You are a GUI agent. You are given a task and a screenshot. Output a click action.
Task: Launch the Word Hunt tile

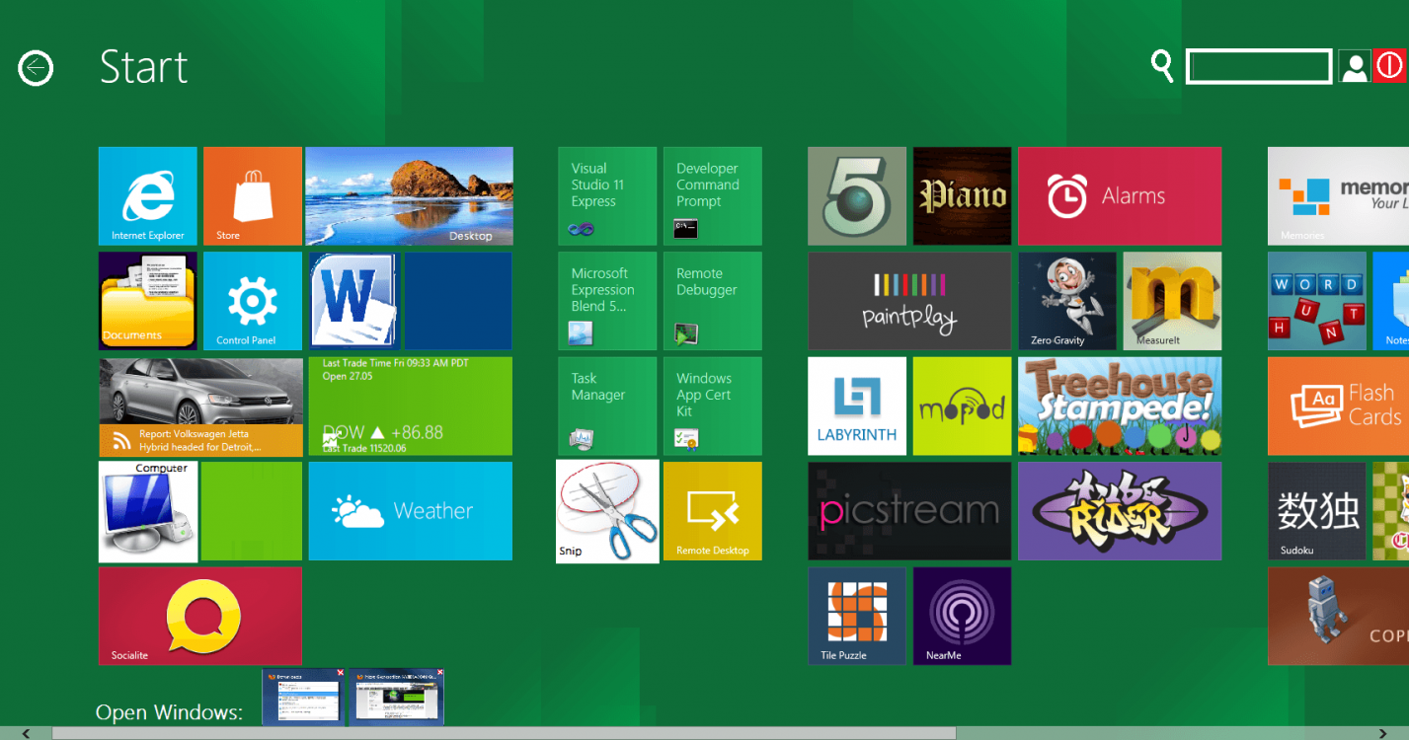(1317, 301)
